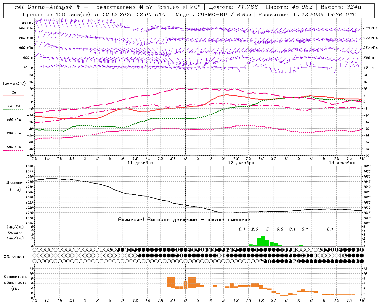Click the (мм/3ч.) precipitation unit label

15,227
